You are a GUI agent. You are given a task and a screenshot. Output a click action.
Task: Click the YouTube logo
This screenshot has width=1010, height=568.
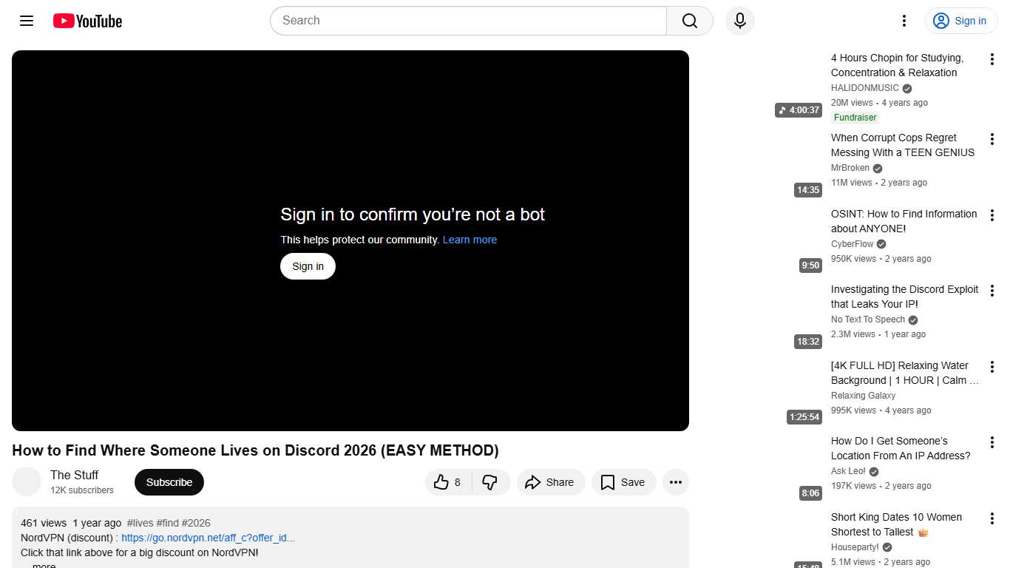[x=87, y=21]
